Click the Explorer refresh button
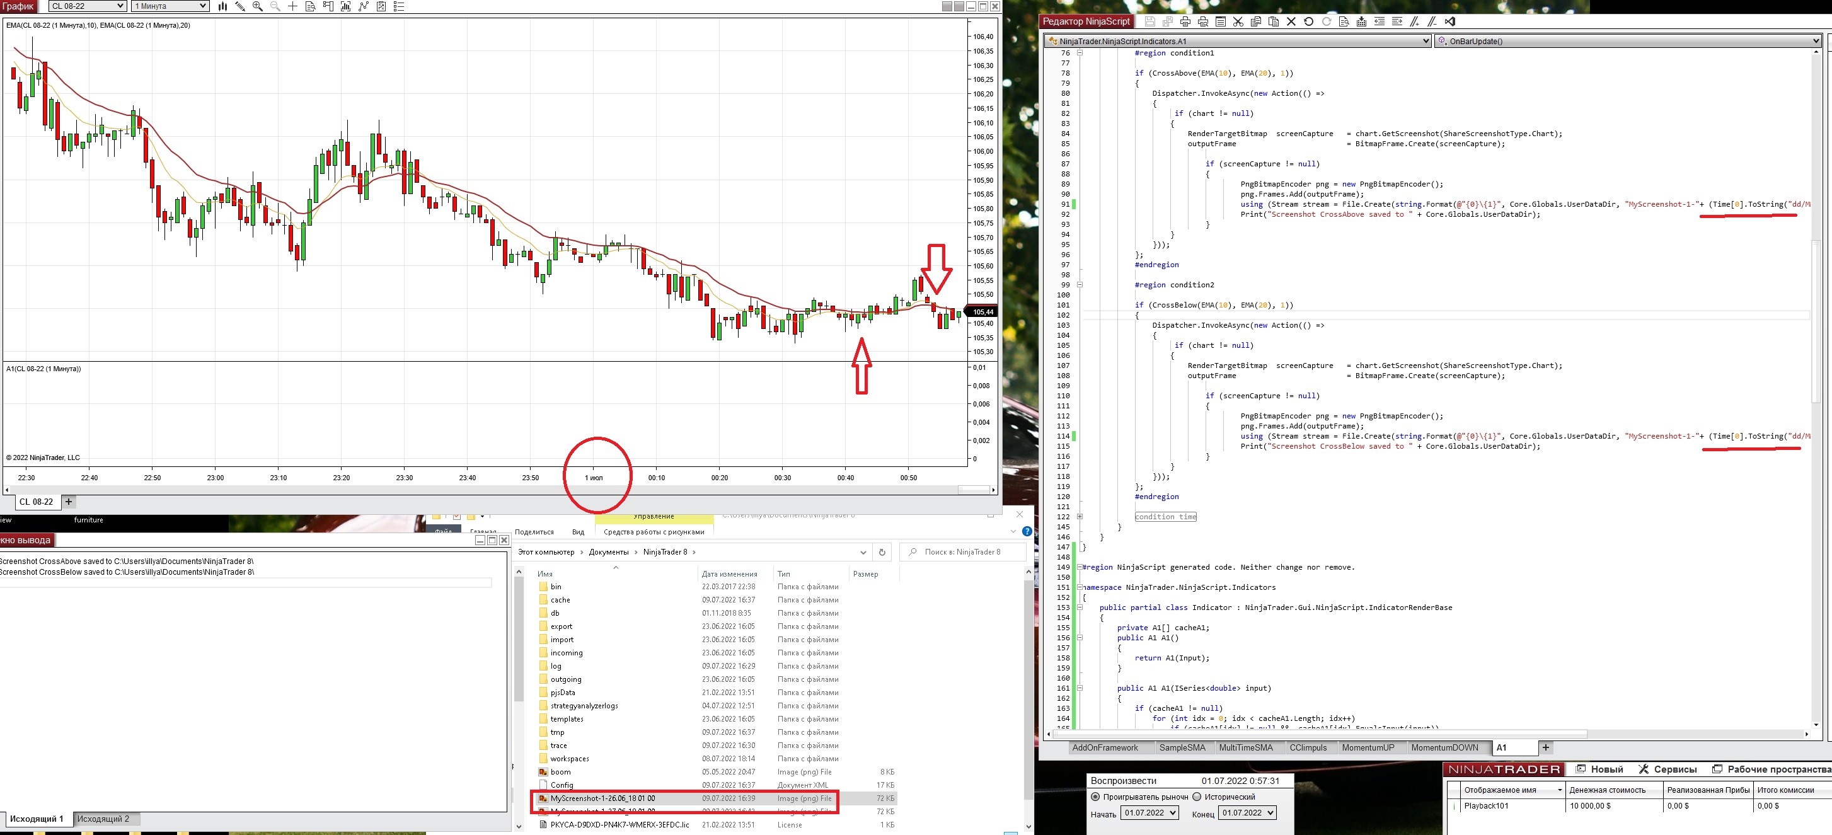Image resolution: width=1832 pixels, height=835 pixels. coord(882,552)
